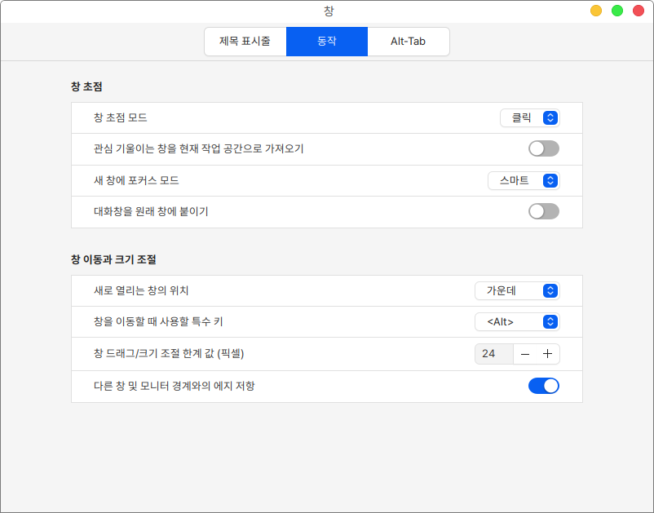
Task: Select the 동작 tab
Action: click(326, 41)
